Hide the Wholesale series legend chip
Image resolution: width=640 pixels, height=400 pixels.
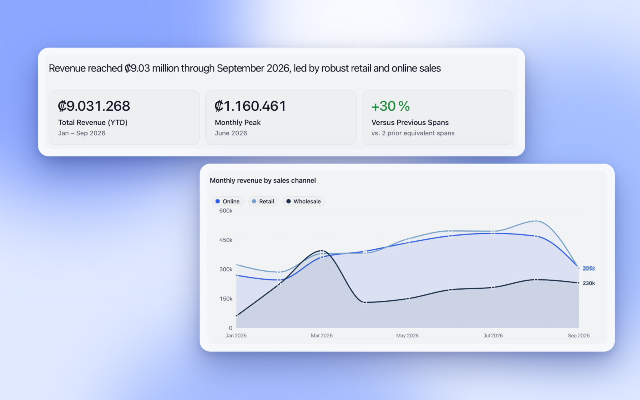(x=304, y=201)
